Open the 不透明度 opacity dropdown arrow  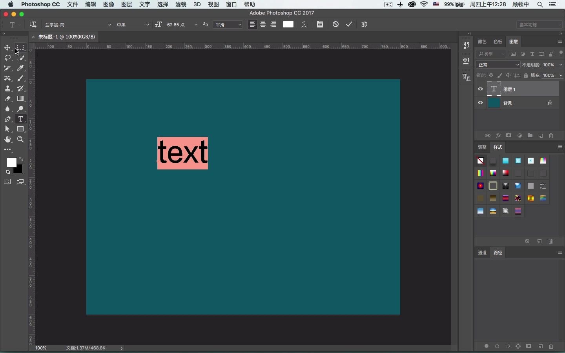(x=561, y=65)
